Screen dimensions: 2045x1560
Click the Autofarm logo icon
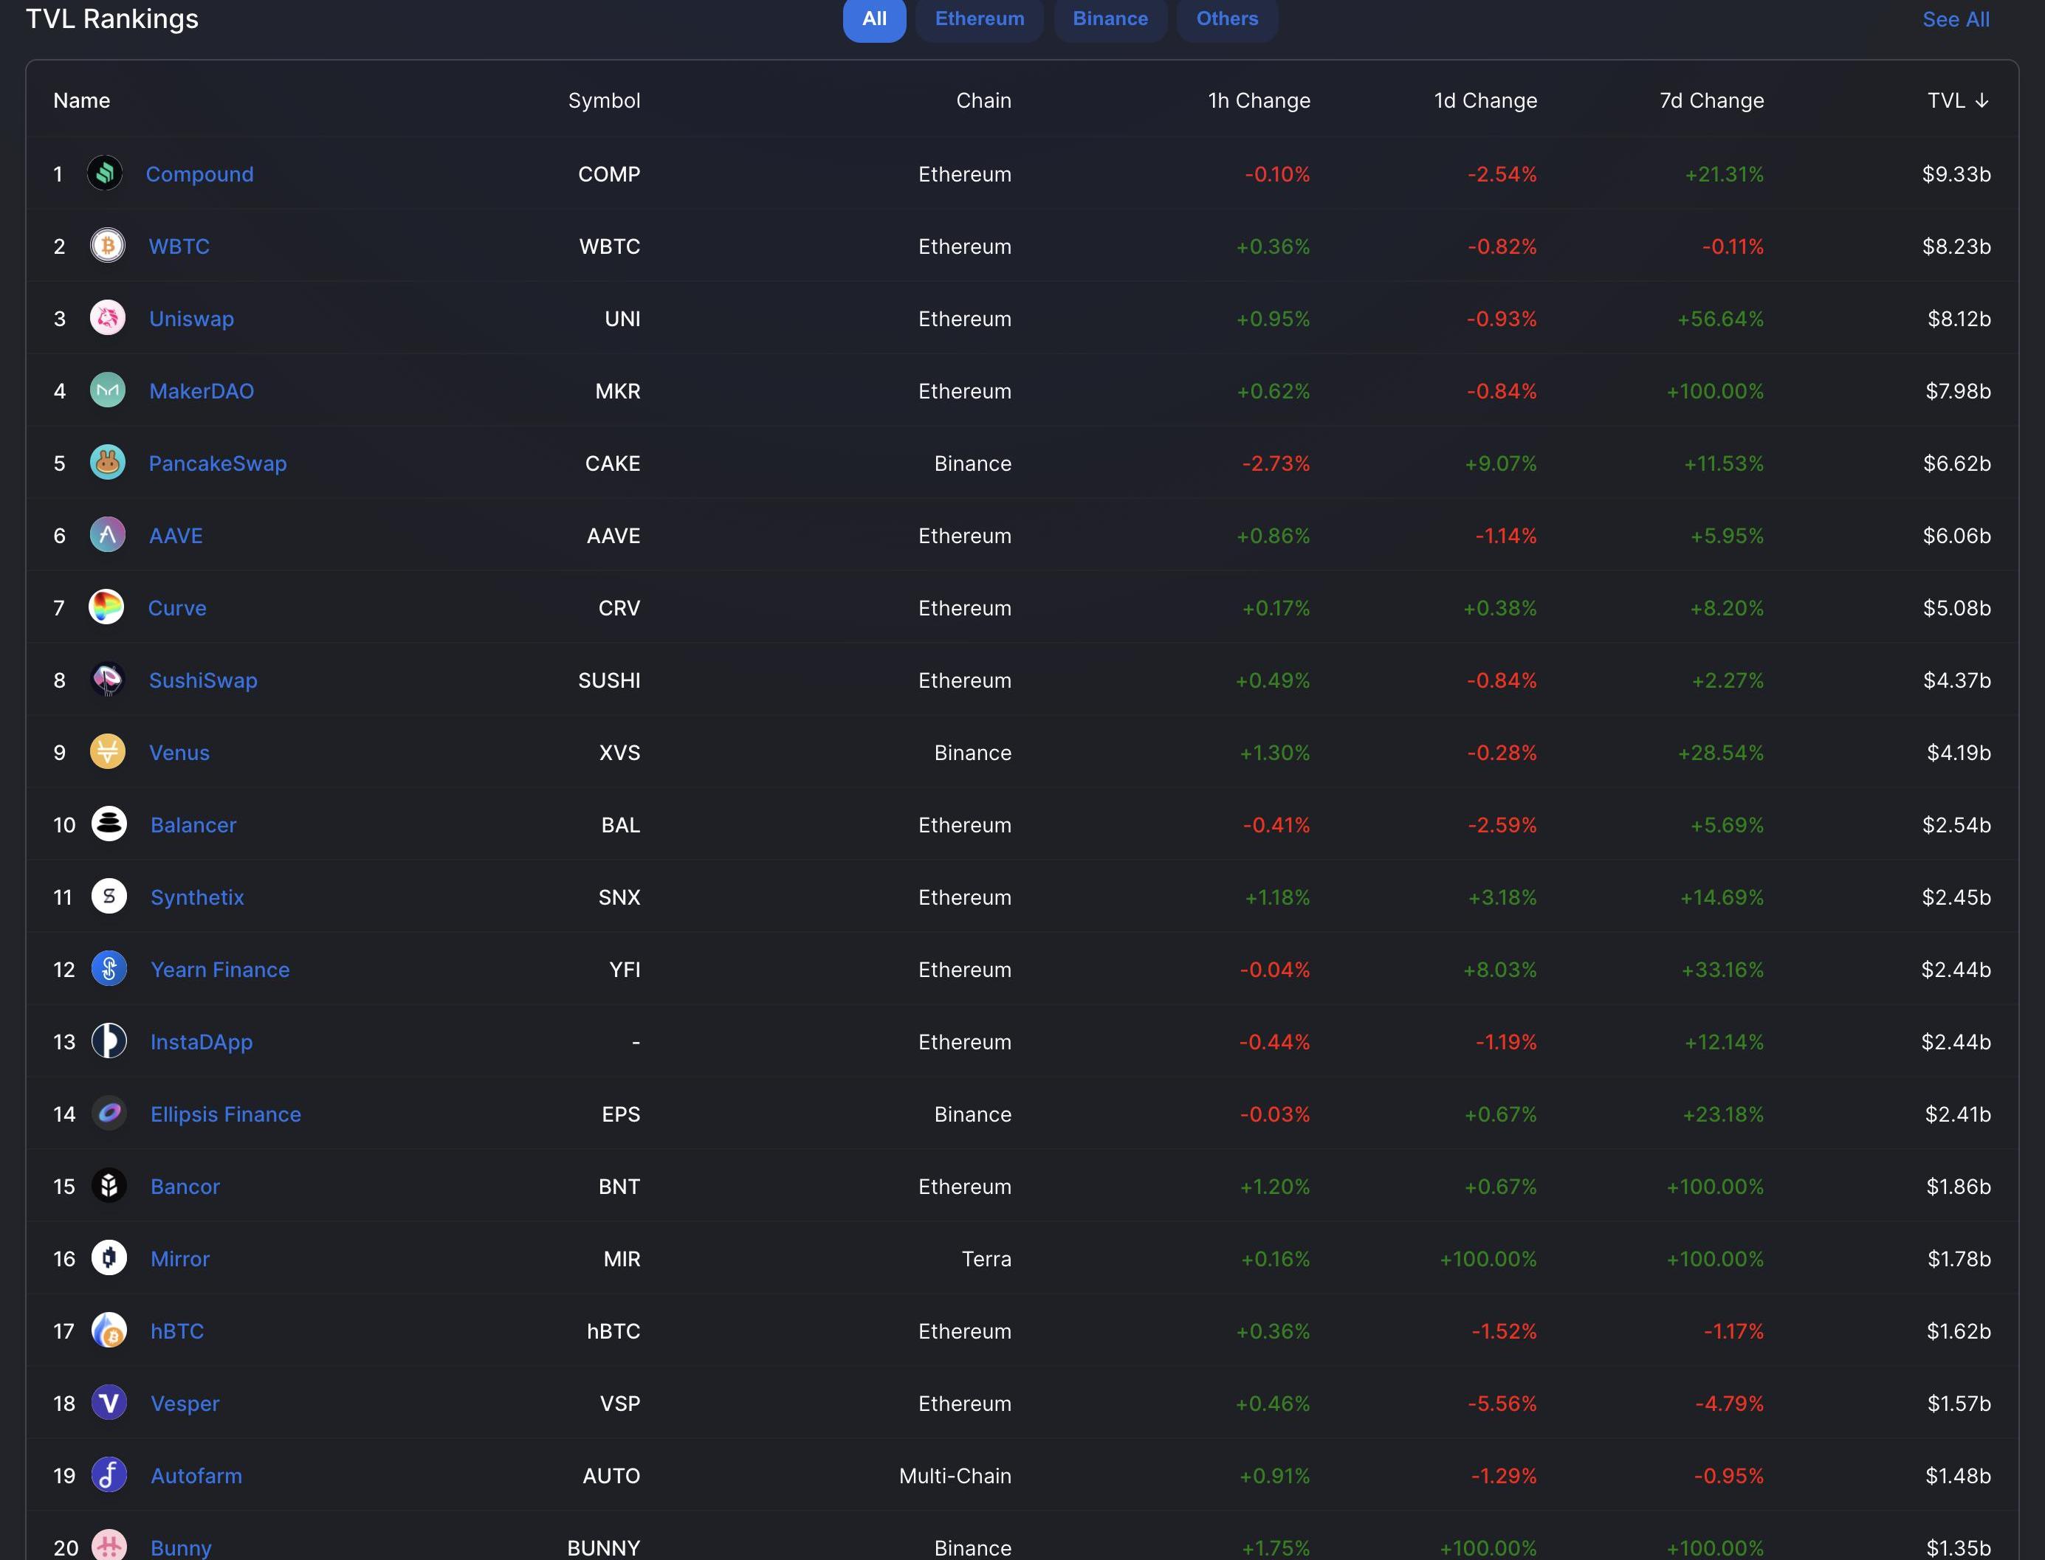point(109,1474)
